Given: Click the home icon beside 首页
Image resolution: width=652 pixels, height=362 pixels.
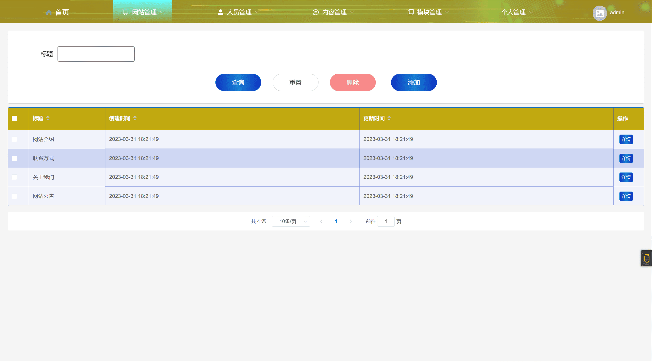Looking at the screenshot, I should click(49, 12).
